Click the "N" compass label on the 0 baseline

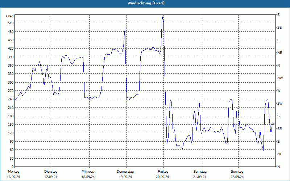pos(278,167)
